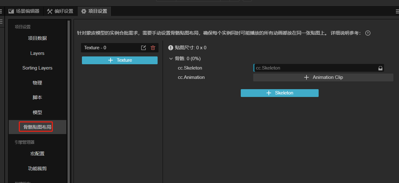Image resolution: width=399 pixels, height=183 pixels.
Task: Select Layers in the project settings sidebar
Action: click(37, 53)
